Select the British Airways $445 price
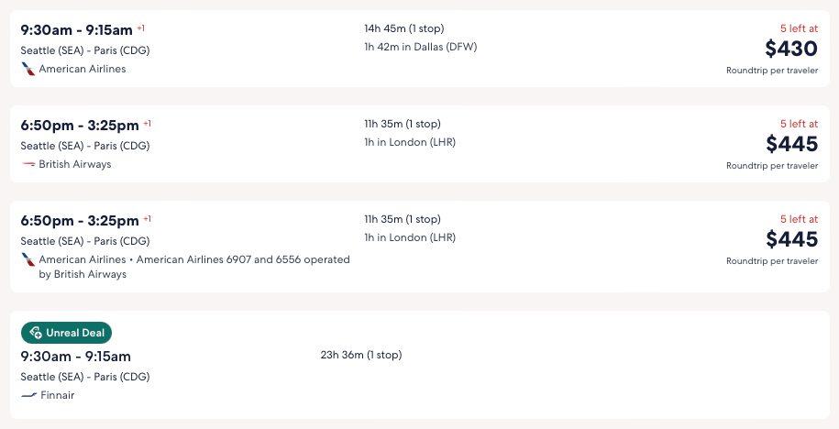 [791, 144]
